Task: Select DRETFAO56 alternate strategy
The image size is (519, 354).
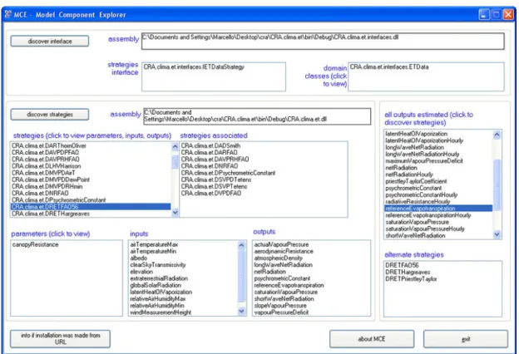Action: point(402,265)
